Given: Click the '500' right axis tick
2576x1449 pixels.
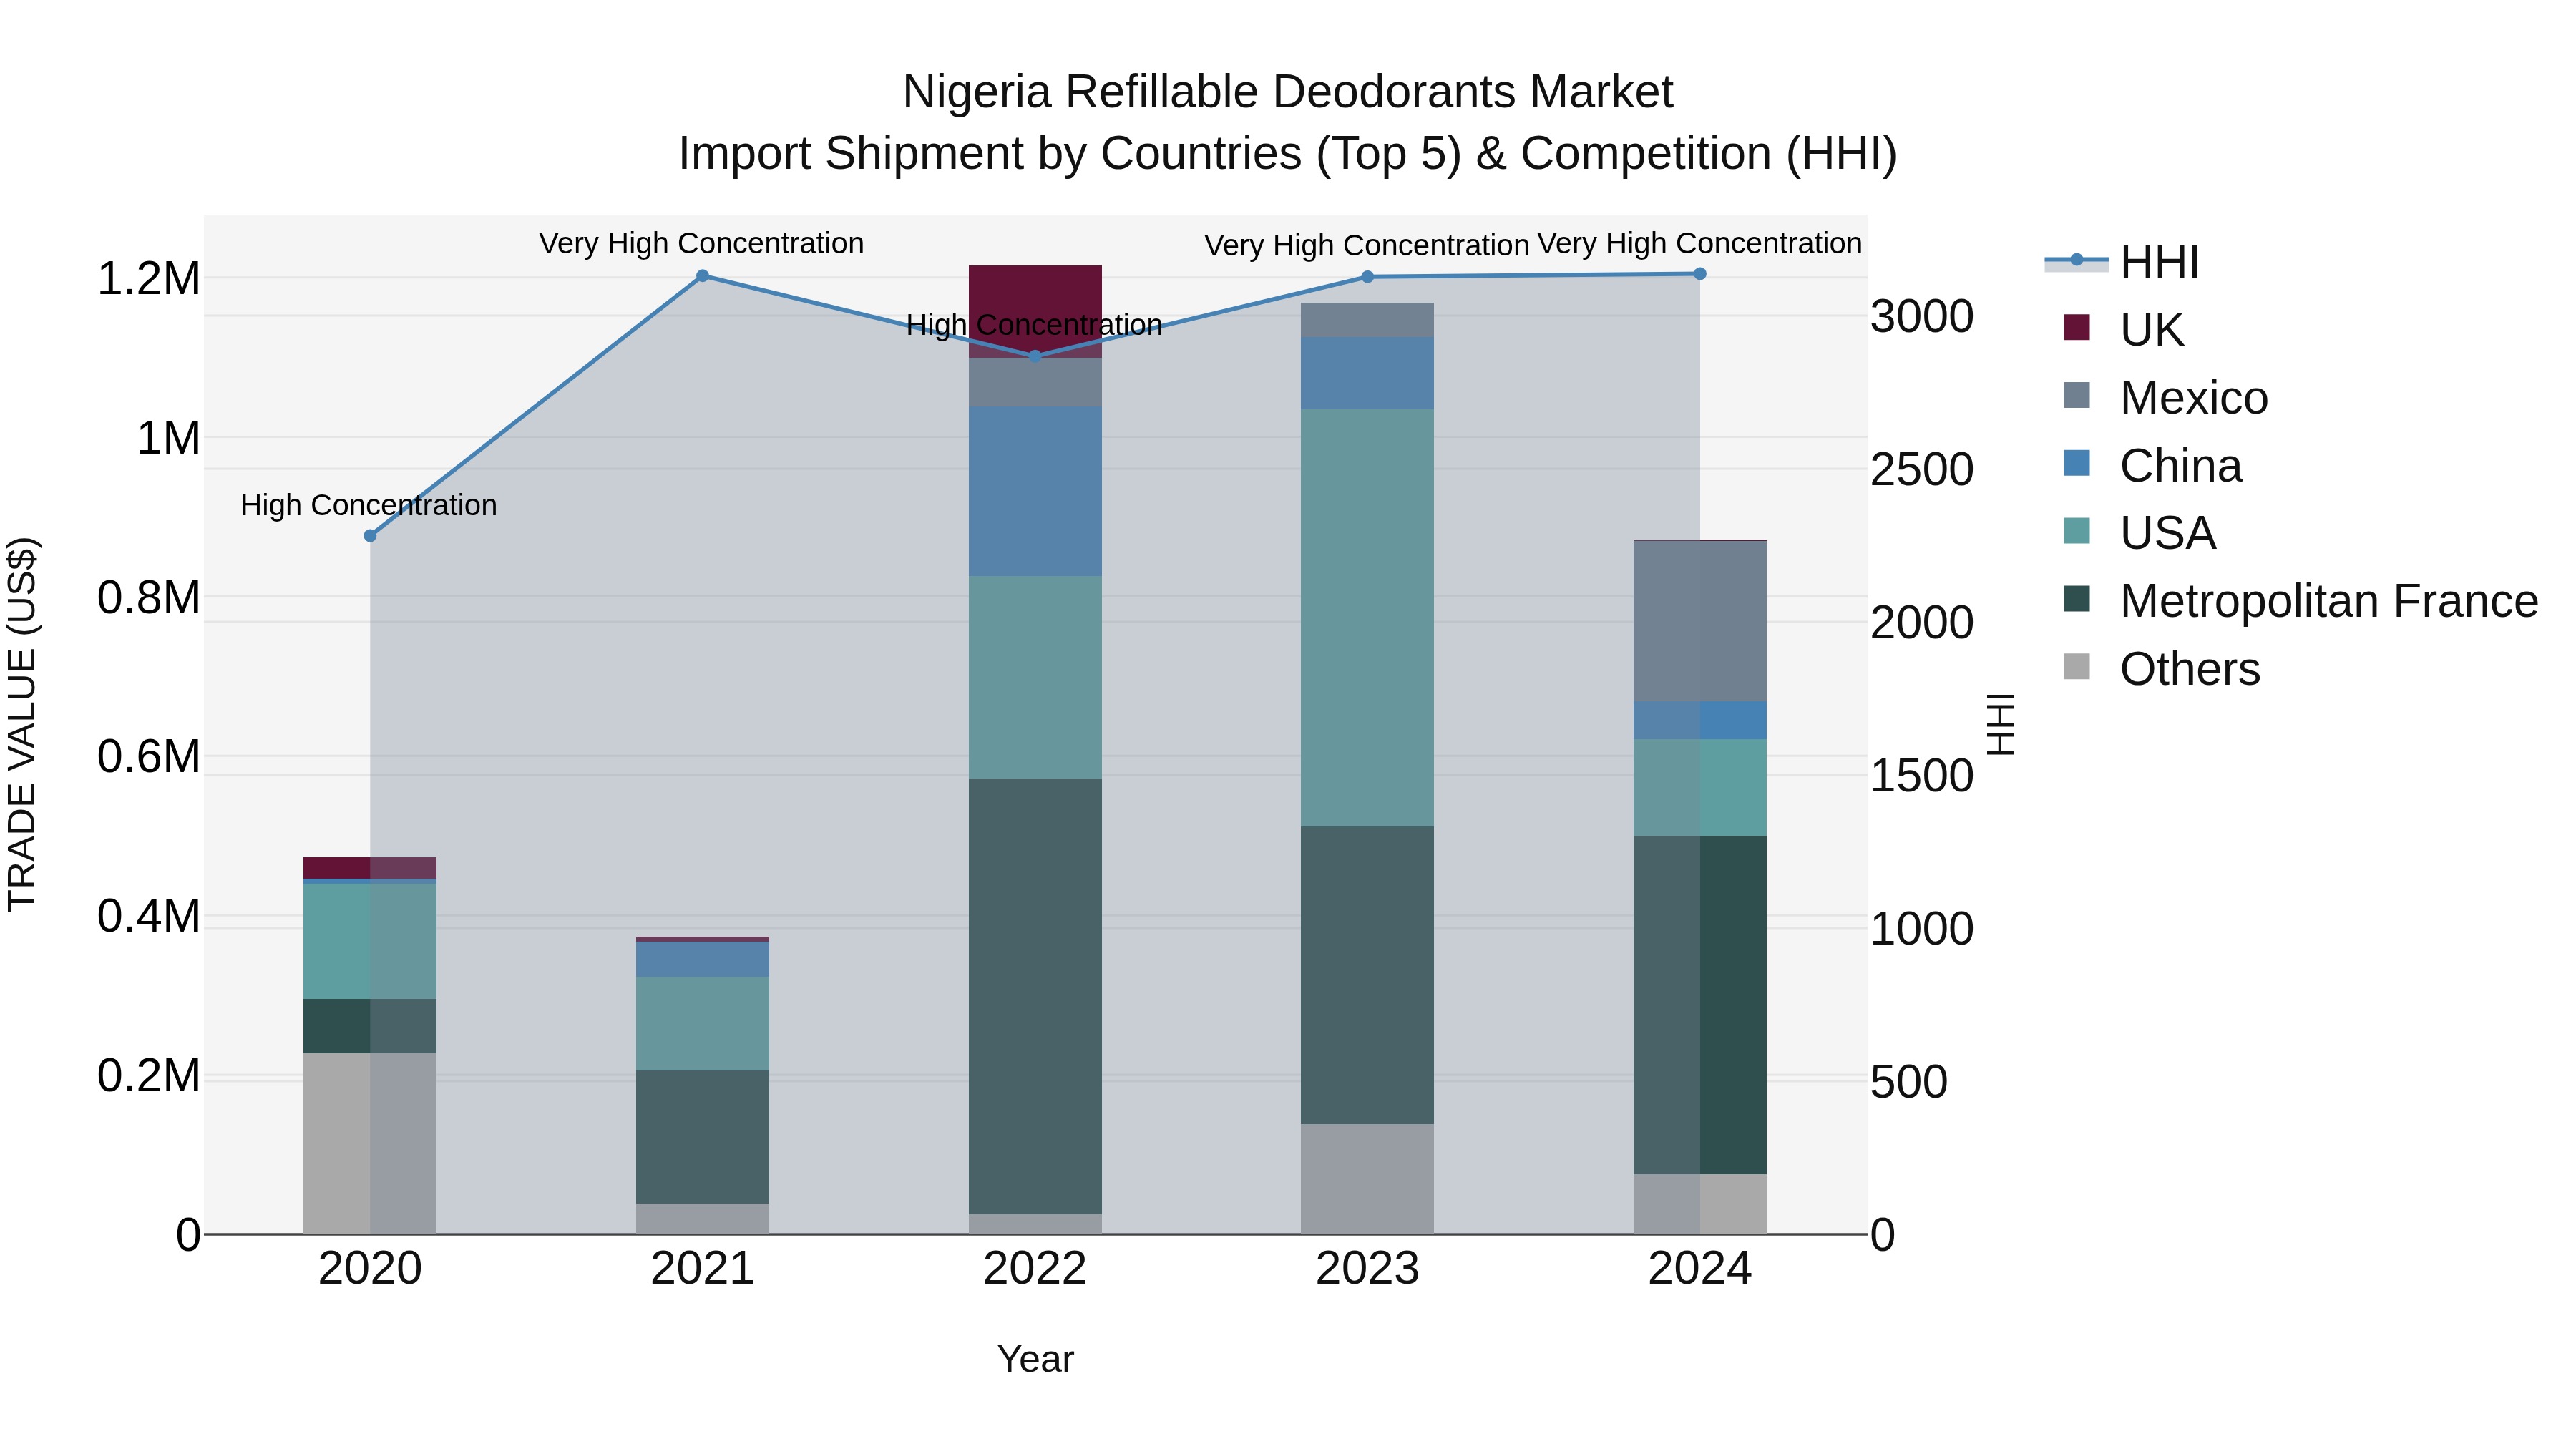Looking at the screenshot, I should 1909,1082.
